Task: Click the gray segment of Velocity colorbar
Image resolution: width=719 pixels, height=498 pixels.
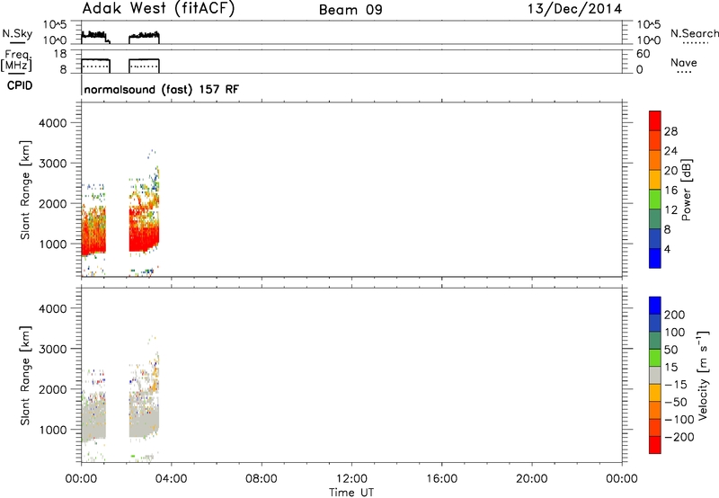Action: click(x=655, y=375)
